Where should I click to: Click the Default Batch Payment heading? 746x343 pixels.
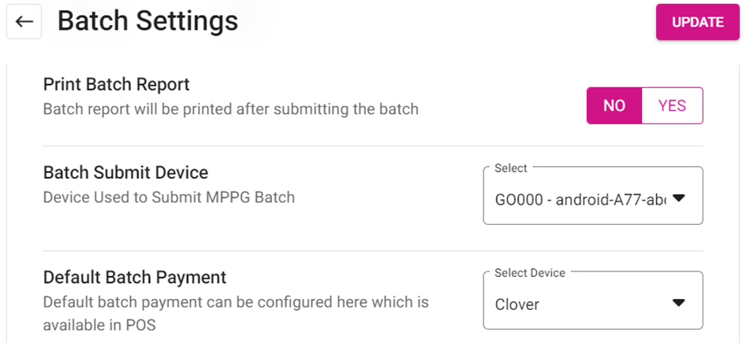pos(135,277)
